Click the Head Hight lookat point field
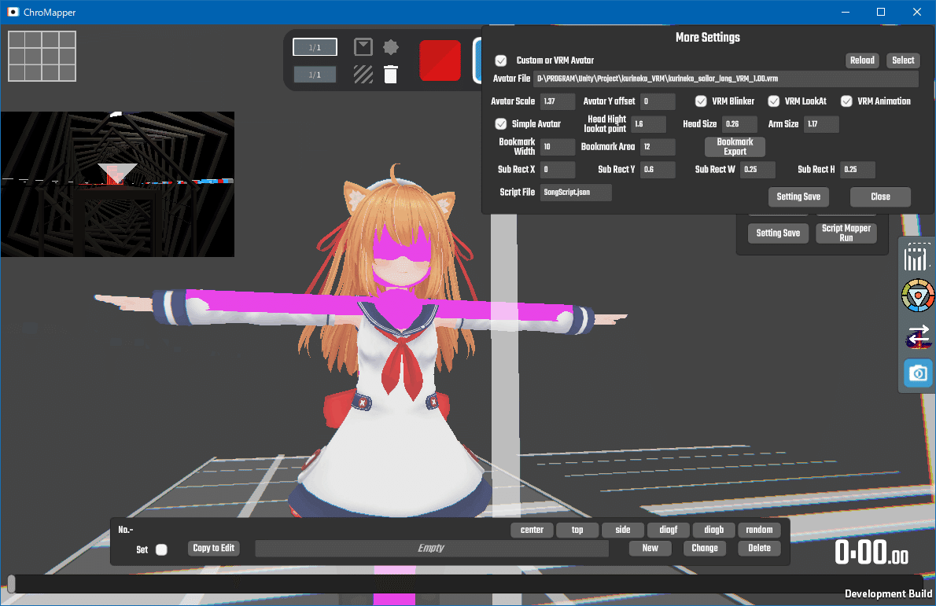Viewport: 936px width, 606px height. 648,124
